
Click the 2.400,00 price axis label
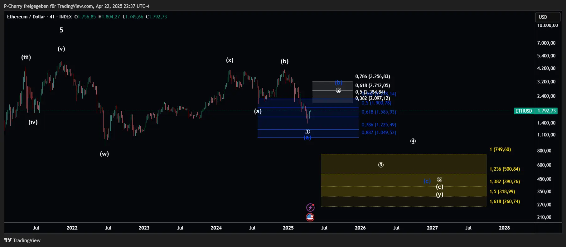546,96
